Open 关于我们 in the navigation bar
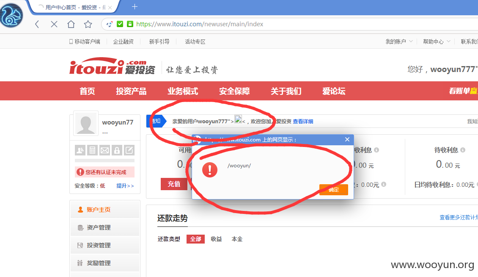This screenshot has width=478, height=277. [x=286, y=91]
